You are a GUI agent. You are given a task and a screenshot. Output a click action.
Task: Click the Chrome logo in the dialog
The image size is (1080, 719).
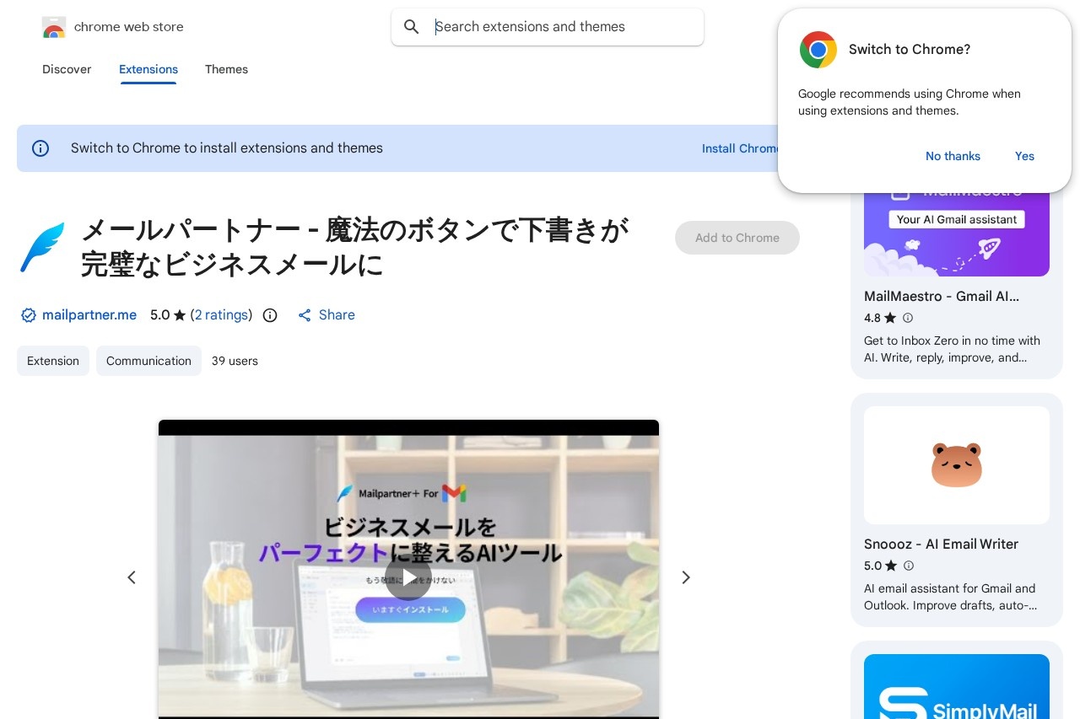pyautogui.click(x=818, y=50)
